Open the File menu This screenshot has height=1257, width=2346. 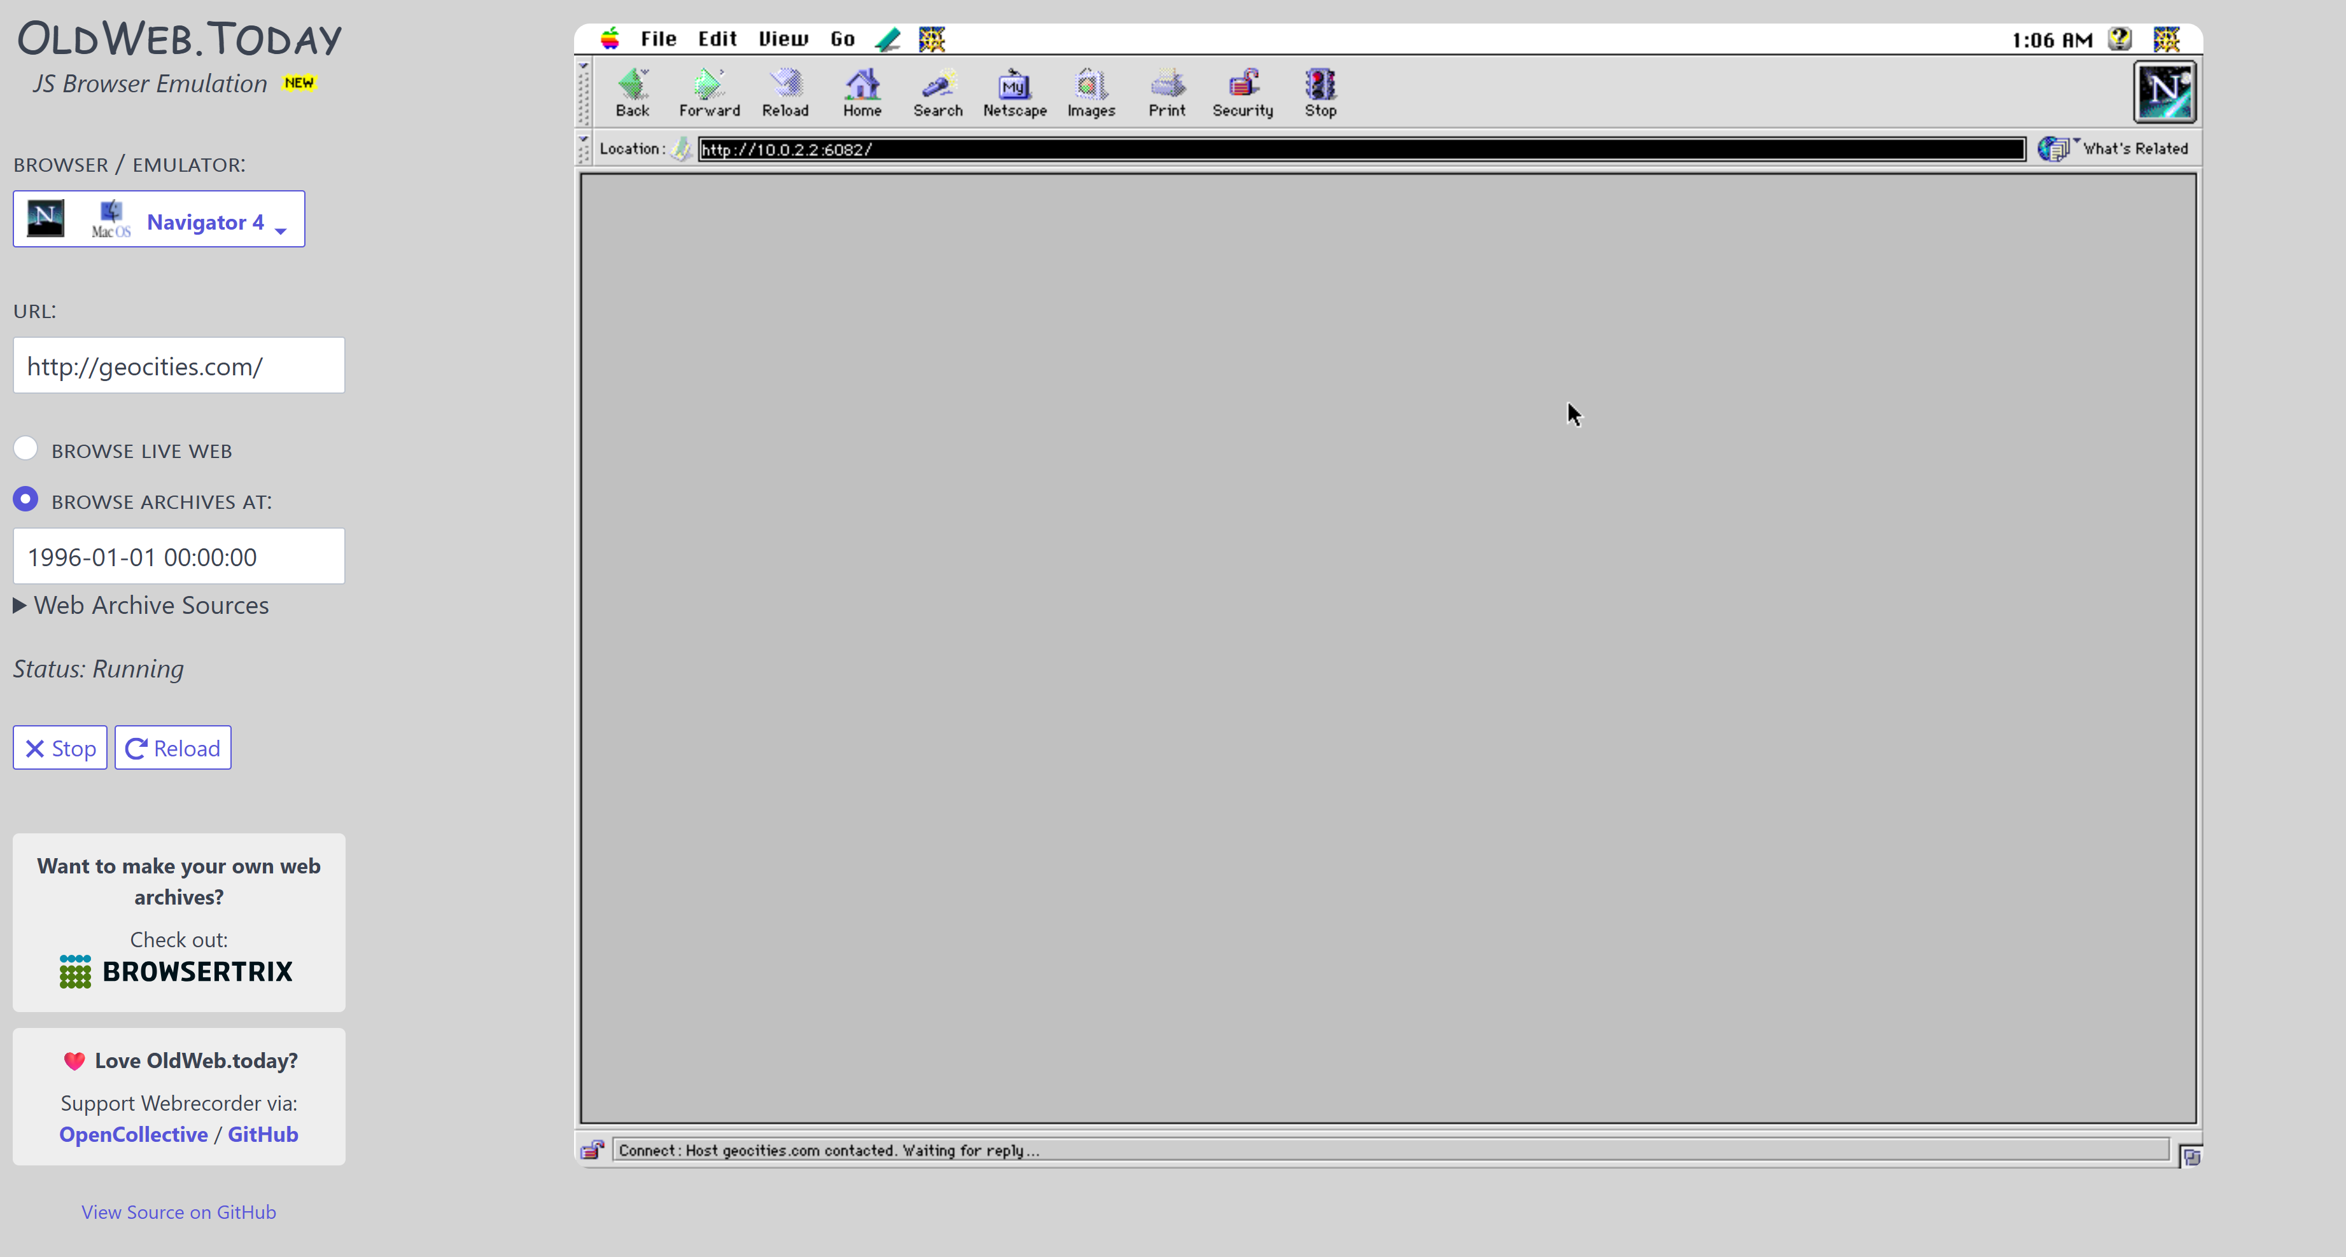pos(657,38)
